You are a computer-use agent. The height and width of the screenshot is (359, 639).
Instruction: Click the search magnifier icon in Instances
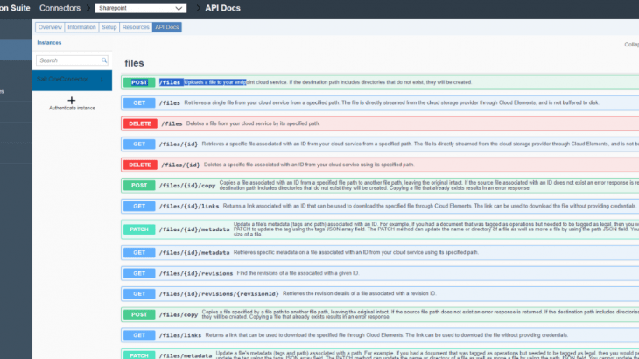click(x=104, y=60)
